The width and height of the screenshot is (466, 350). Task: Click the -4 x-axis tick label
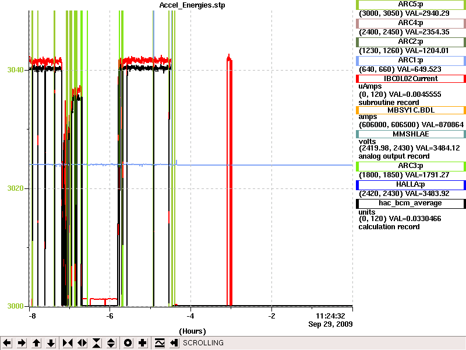[x=190, y=316]
